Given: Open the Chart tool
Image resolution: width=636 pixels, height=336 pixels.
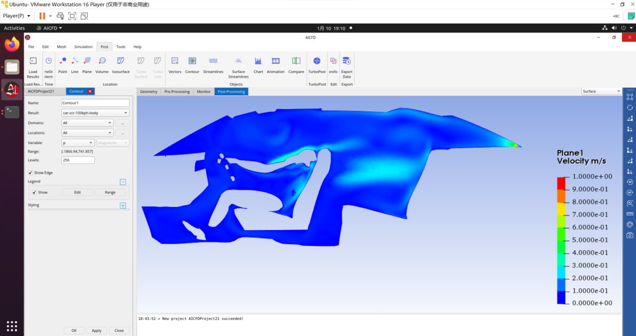Looking at the screenshot, I should click(259, 61).
